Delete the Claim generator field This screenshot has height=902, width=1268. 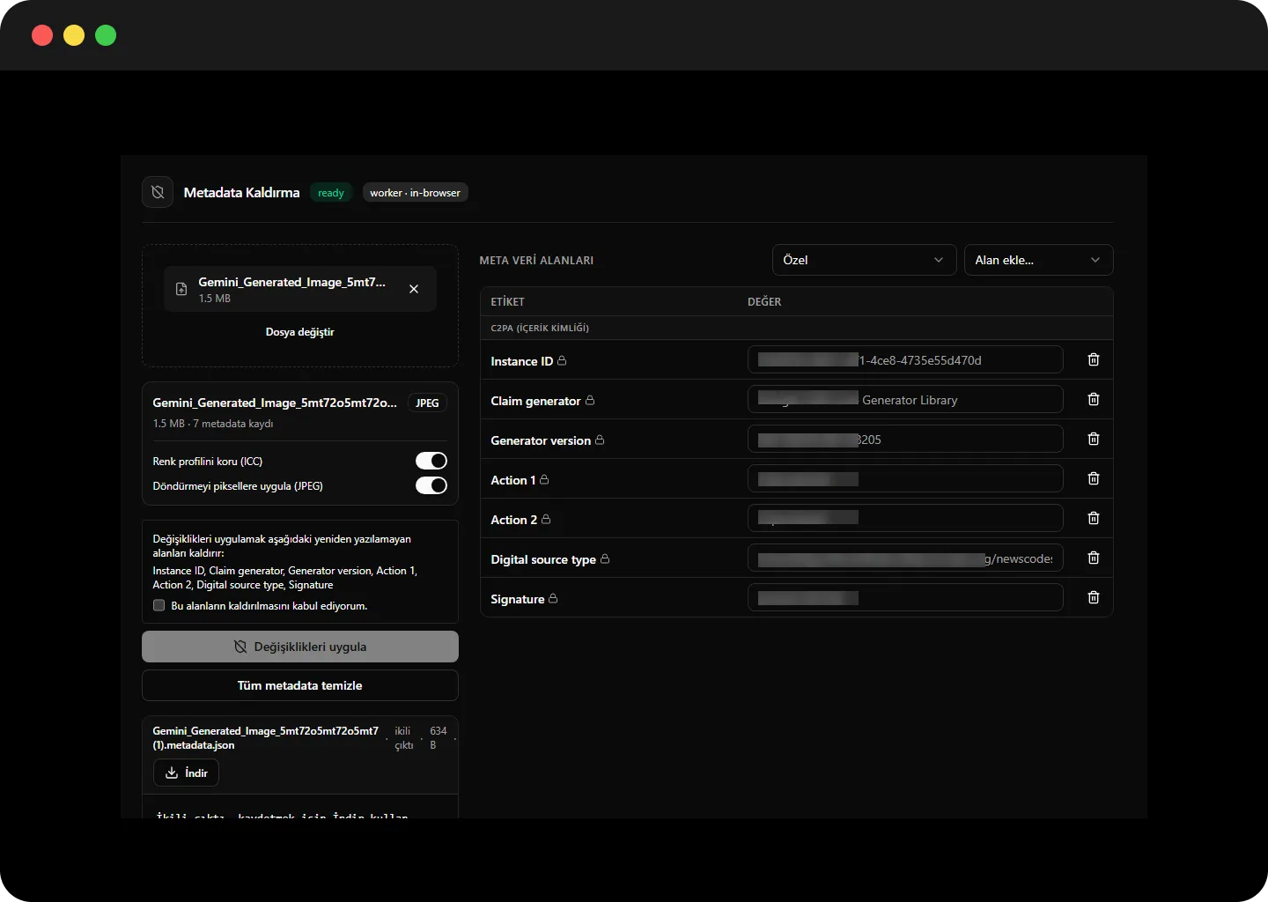[x=1094, y=399]
